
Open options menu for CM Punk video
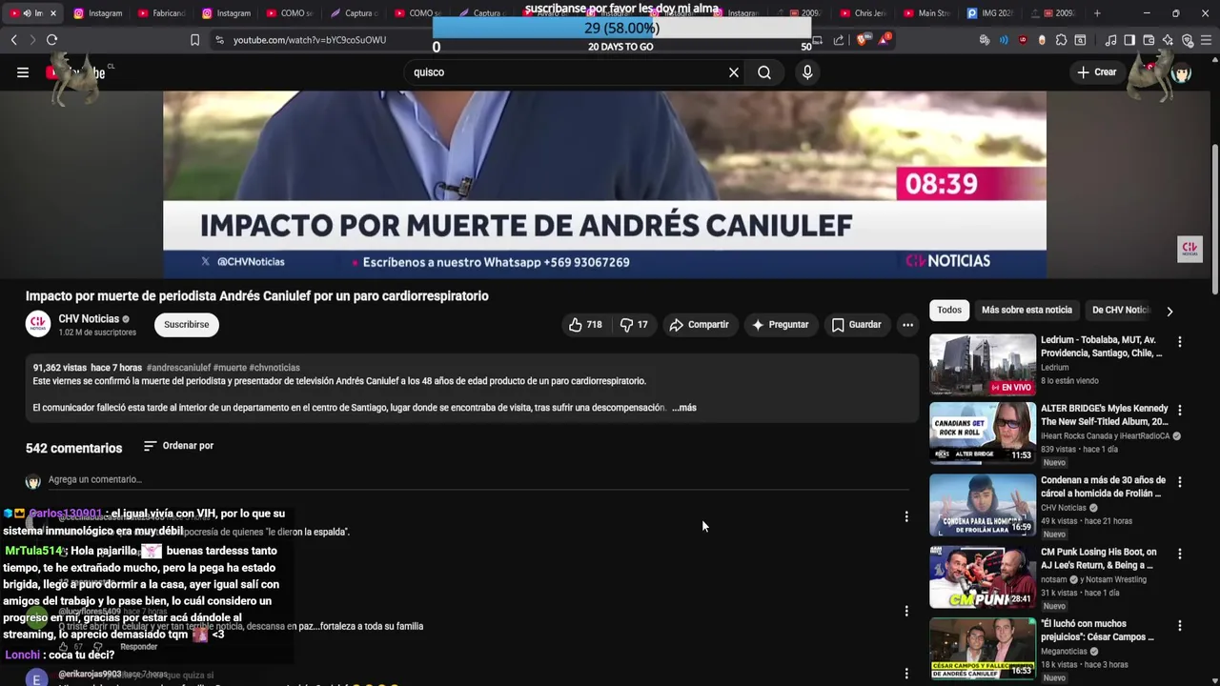click(x=1180, y=554)
